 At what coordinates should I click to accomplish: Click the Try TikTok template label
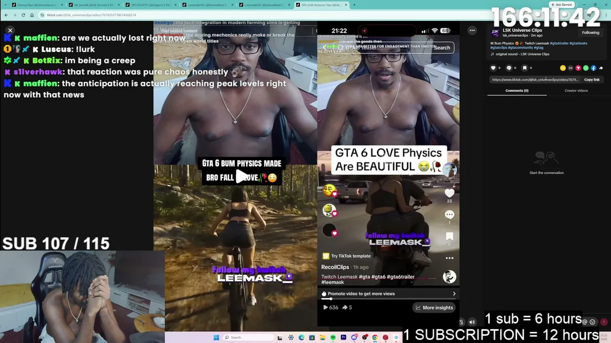click(x=347, y=256)
